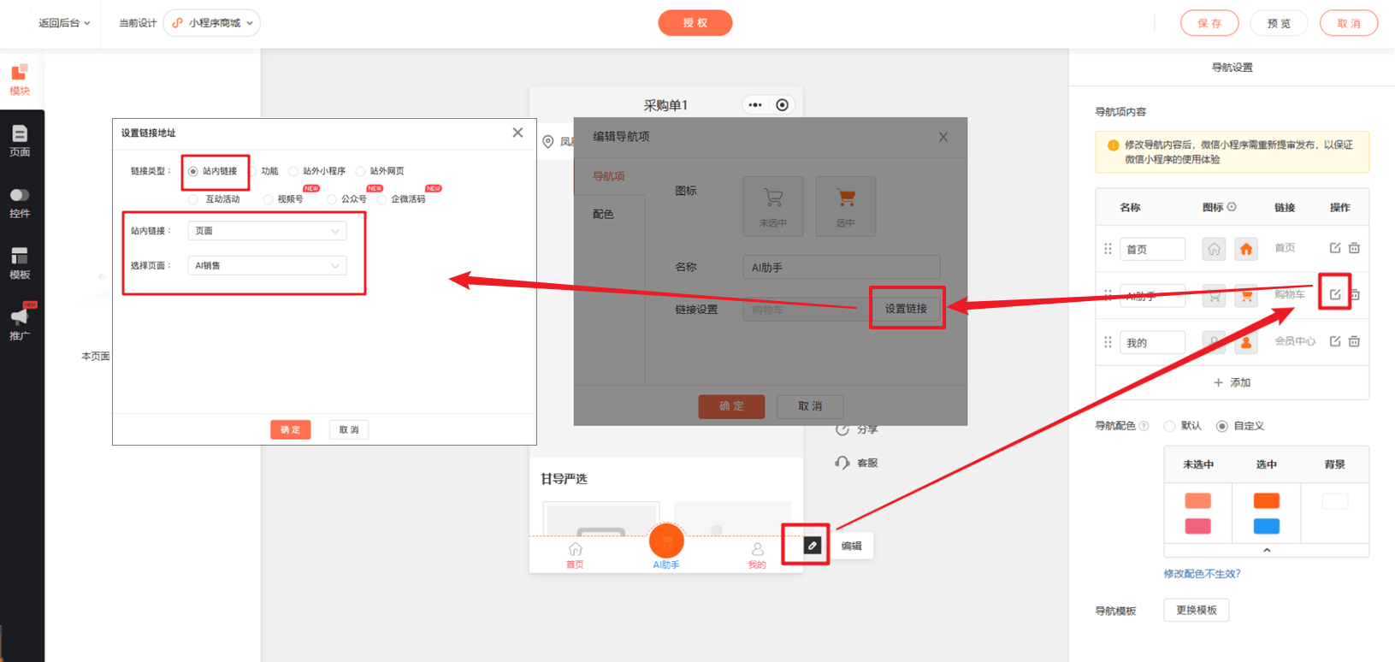Click the selected orange home icon in the 首页 row
The width and height of the screenshot is (1395, 662).
(1246, 249)
